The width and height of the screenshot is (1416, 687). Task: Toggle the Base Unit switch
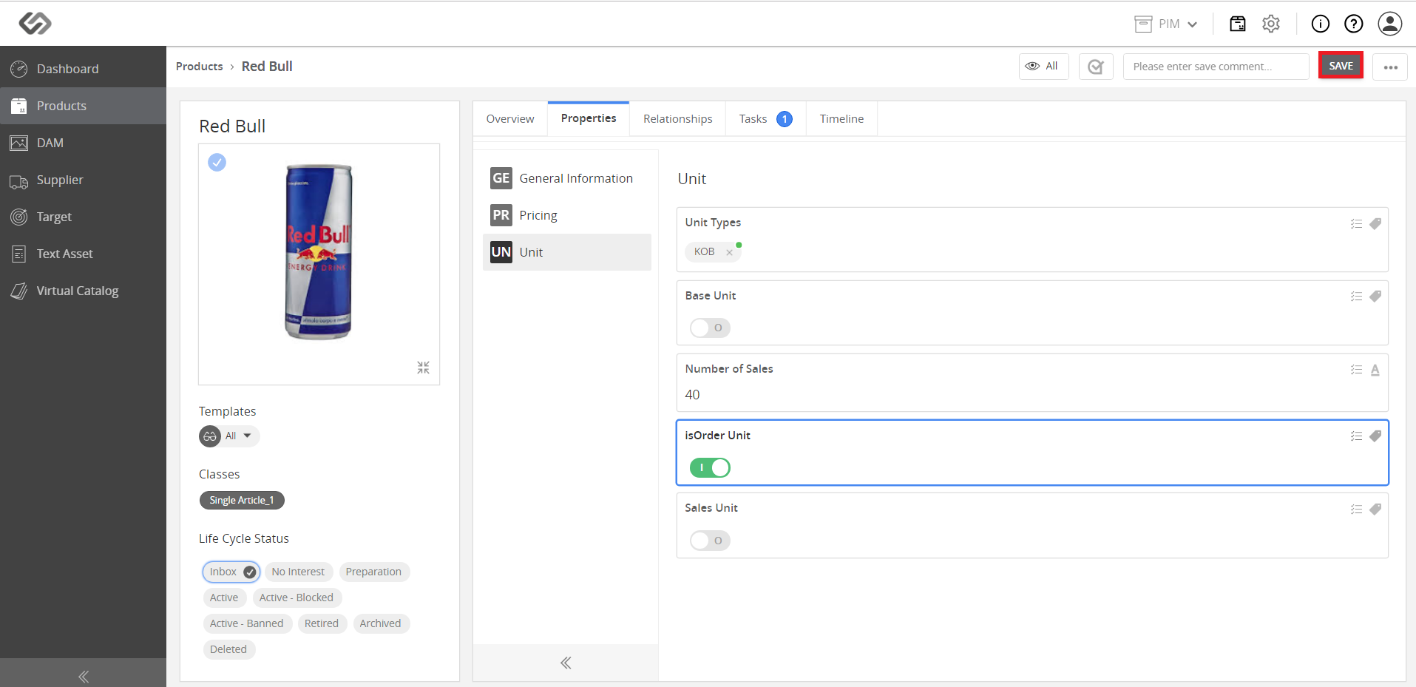710,328
